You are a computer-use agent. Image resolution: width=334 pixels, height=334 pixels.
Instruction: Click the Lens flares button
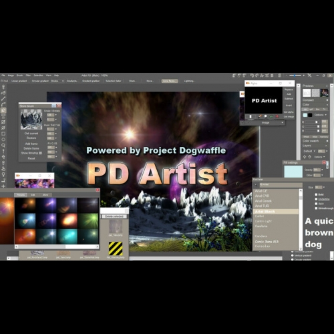[170, 81]
